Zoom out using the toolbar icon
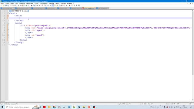 (x=39, y=5)
